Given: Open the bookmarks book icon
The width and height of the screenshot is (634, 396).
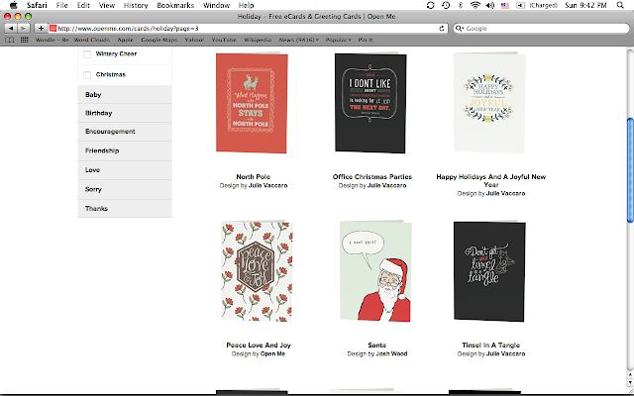Looking at the screenshot, I should (x=9, y=40).
